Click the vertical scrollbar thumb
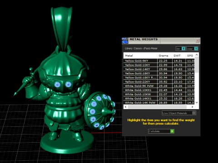 tap(197, 65)
